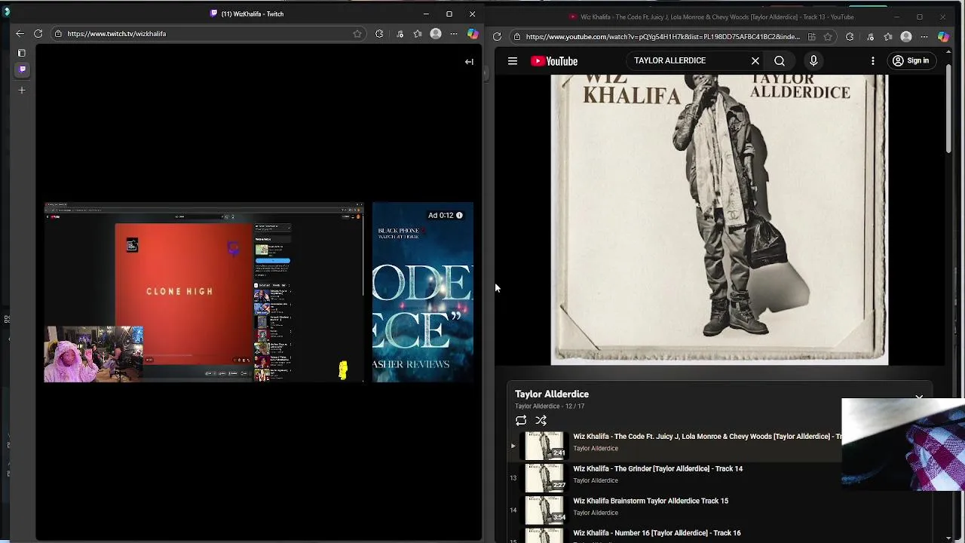Viewport: 965px width, 543px height.
Task: Click the YouTube window title text
Action: tap(717, 17)
